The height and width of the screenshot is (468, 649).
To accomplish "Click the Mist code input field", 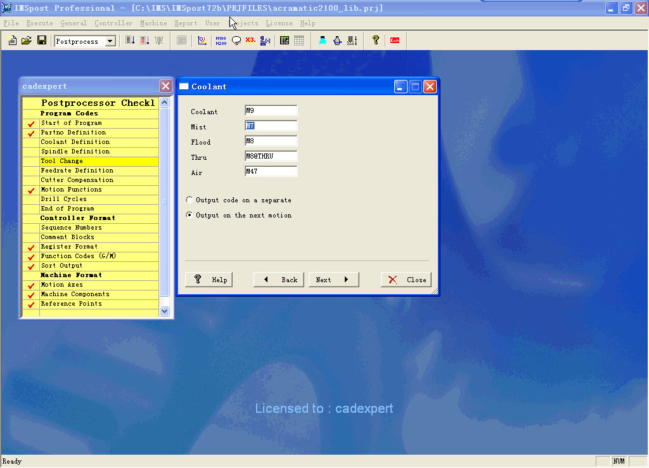I will point(271,126).
